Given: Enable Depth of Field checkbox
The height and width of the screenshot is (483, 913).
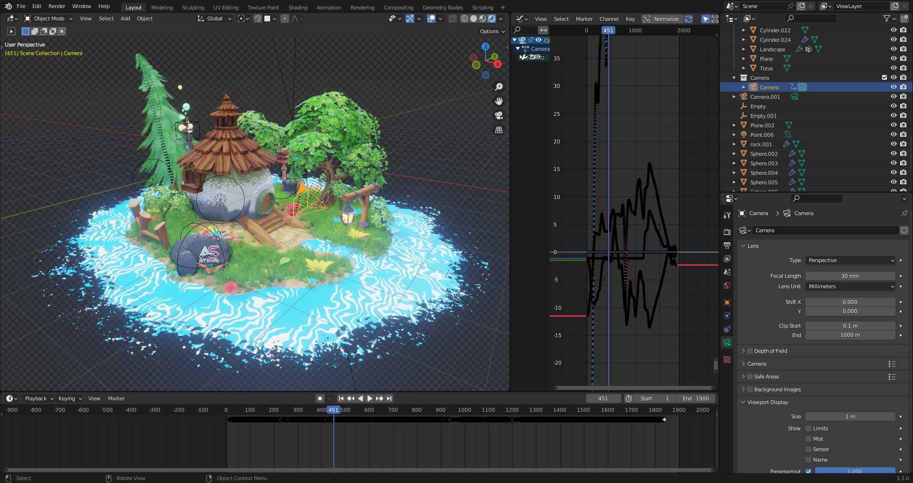Looking at the screenshot, I should point(750,351).
